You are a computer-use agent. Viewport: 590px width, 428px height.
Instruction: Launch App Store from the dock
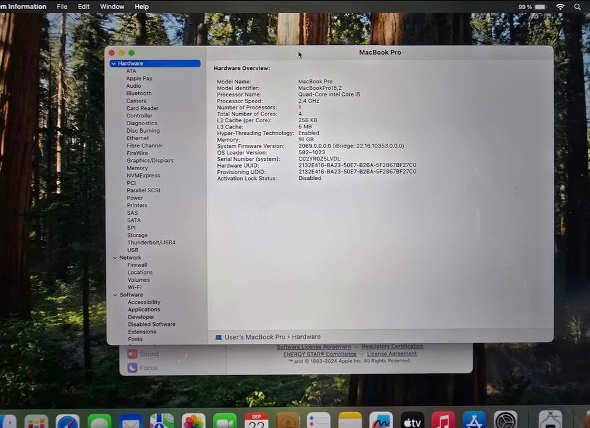click(x=474, y=422)
